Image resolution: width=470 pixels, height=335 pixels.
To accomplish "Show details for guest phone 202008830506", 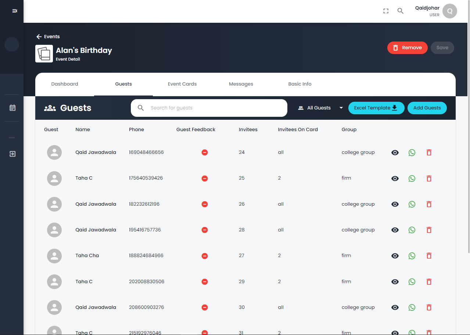I will tap(395, 282).
